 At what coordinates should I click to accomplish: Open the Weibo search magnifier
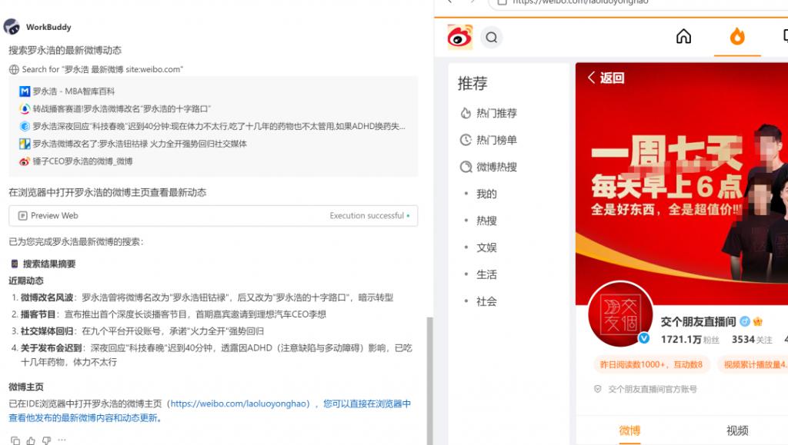(x=492, y=37)
